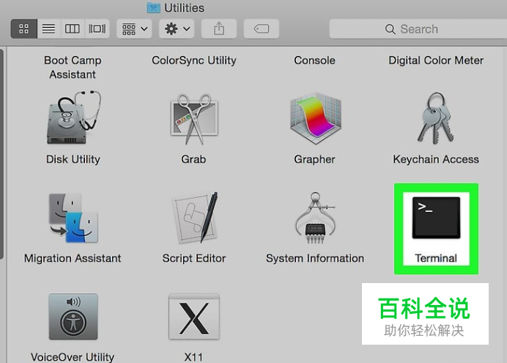
Task: Click the System Information name label
Action: [x=315, y=258]
